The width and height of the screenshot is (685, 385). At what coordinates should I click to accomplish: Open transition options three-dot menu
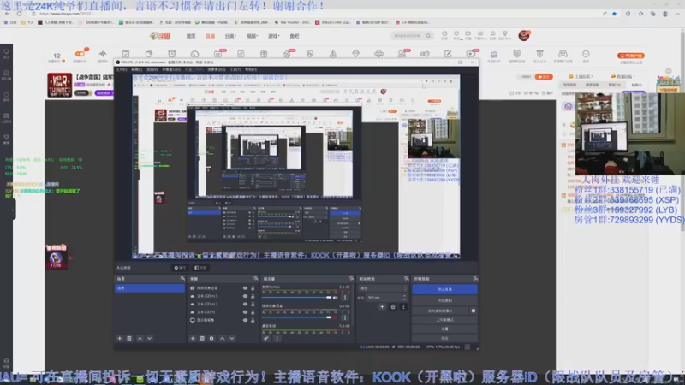click(403, 306)
